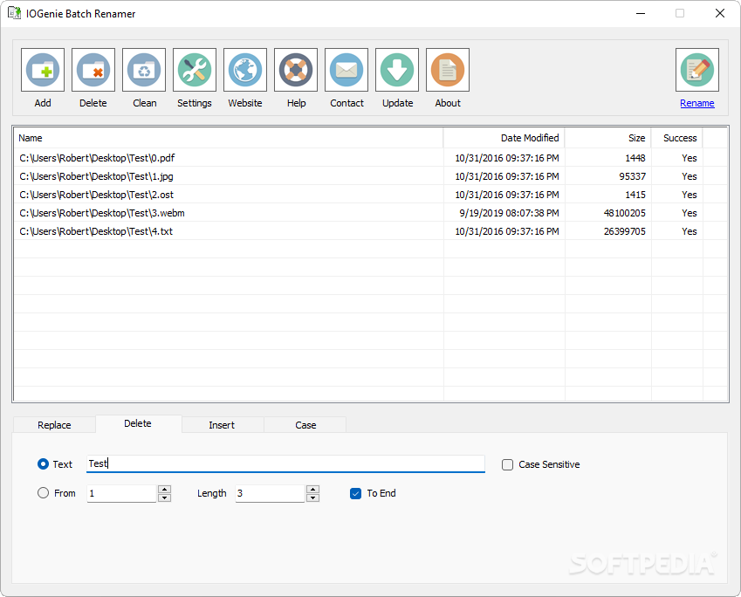Select the row for Test\1.jpg
741x597 pixels.
[x=370, y=176]
